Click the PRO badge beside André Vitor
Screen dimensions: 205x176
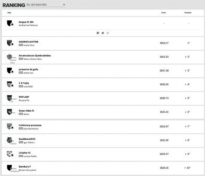(x=21, y=45)
